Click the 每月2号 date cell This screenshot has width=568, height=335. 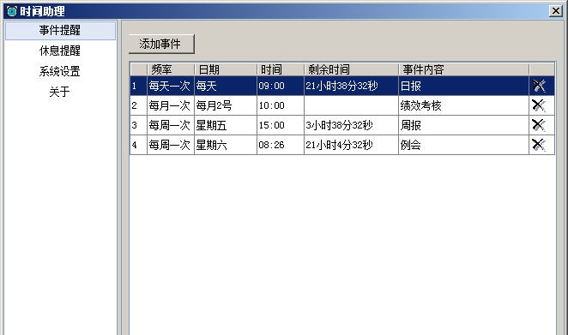tap(226, 105)
